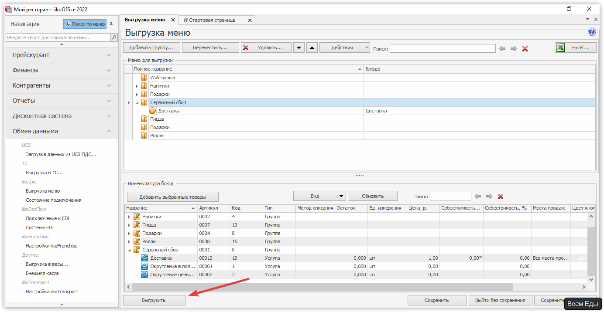Click the Обновить button
Viewport: 604px width, 312px height.
click(373, 196)
